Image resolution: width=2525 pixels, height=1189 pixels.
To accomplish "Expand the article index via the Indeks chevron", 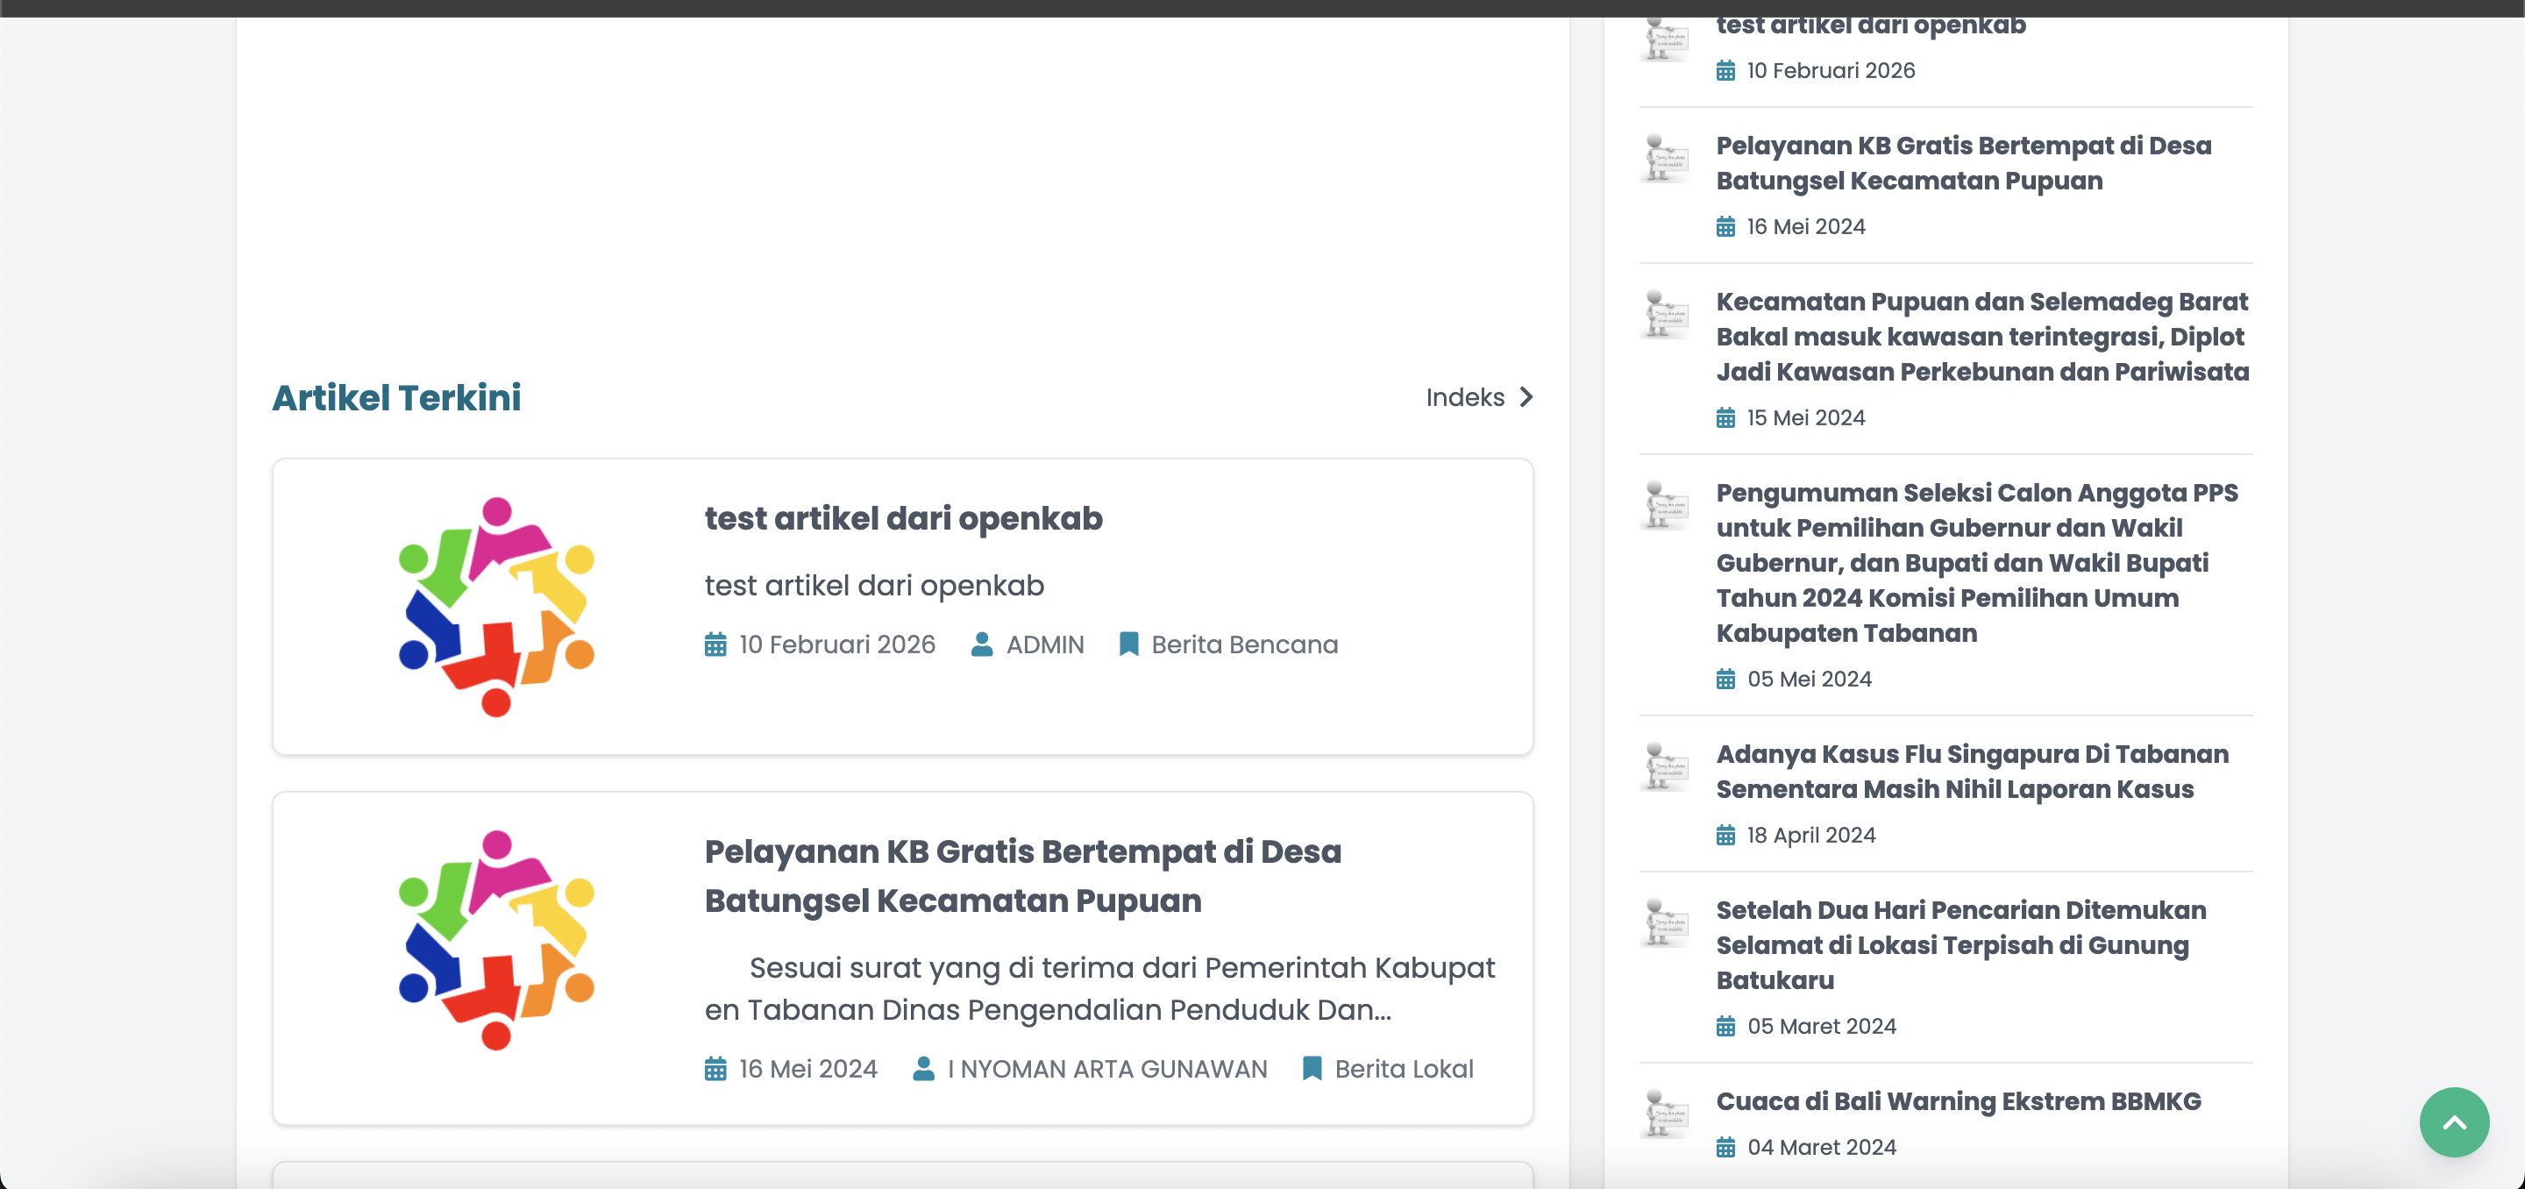I will (1526, 397).
